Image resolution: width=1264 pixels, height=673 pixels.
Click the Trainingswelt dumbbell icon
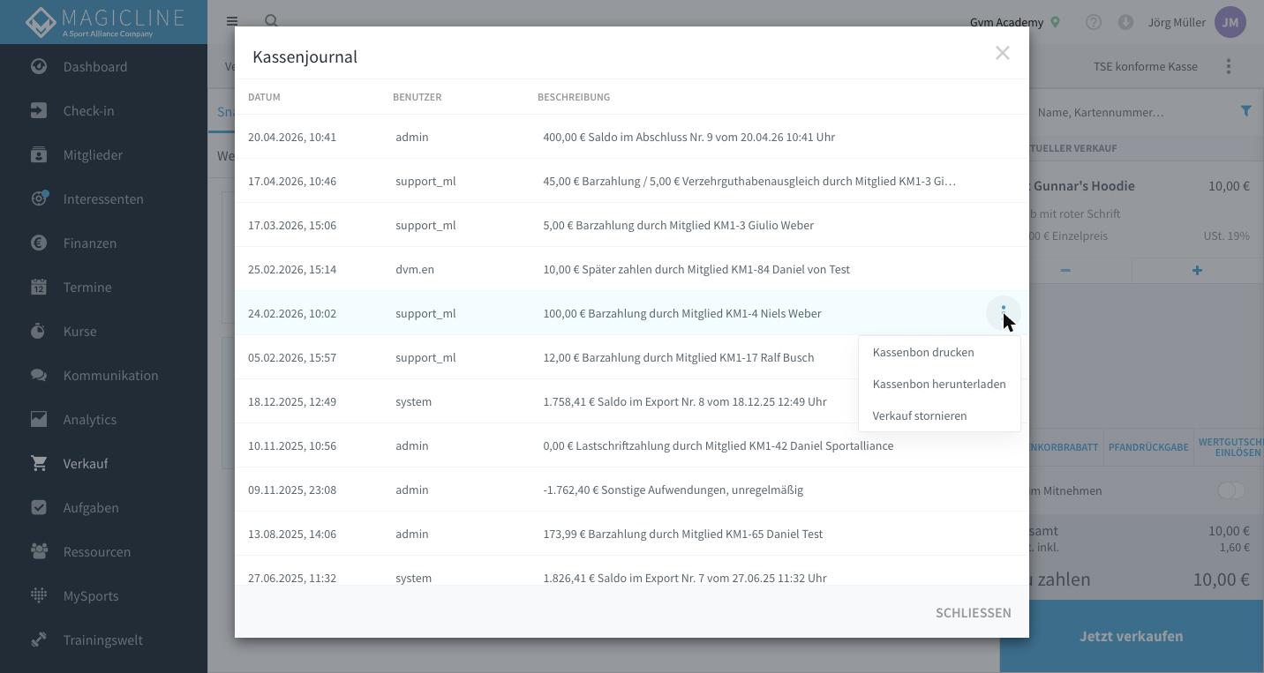pos(39,639)
